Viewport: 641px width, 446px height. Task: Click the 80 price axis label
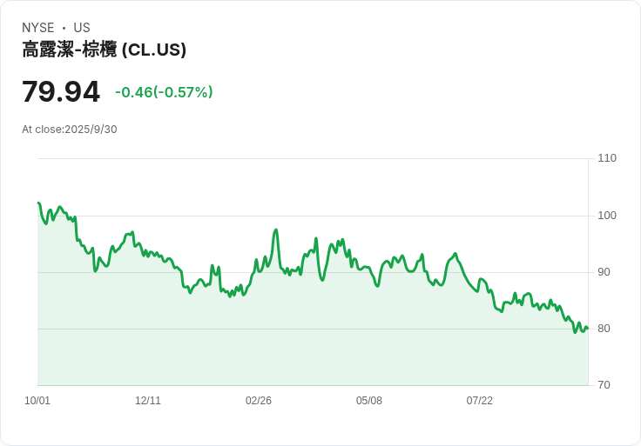tap(604, 329)
